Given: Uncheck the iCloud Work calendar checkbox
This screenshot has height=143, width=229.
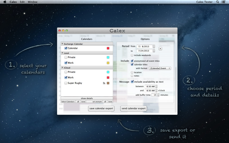Looking at the screenshot, I should click(x=66, y=78).
